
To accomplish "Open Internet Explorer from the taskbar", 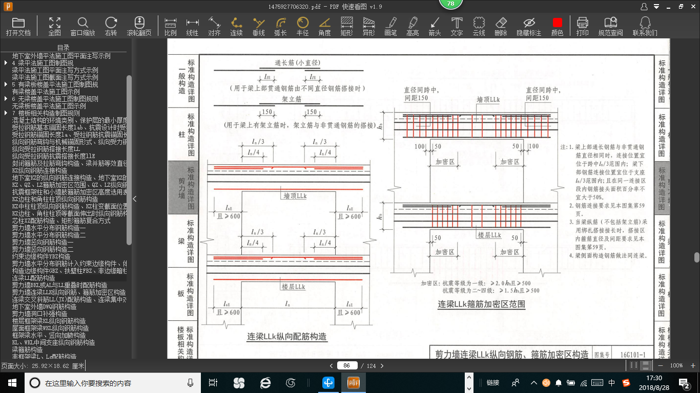I will 265,382.
